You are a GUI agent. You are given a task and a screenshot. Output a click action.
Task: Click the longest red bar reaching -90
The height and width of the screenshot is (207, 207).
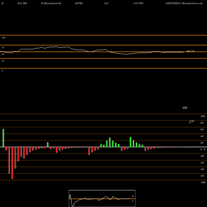(x=12, y=163)
